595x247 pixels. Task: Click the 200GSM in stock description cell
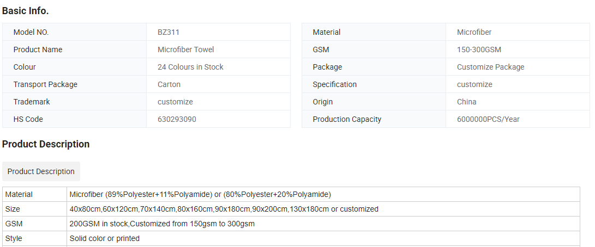323,224
